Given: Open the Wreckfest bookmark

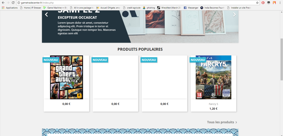Looking at the screenshot, I should [x=169, y=8].
